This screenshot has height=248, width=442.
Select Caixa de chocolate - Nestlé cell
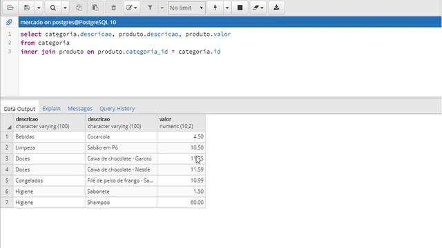(x=121, y=169)
